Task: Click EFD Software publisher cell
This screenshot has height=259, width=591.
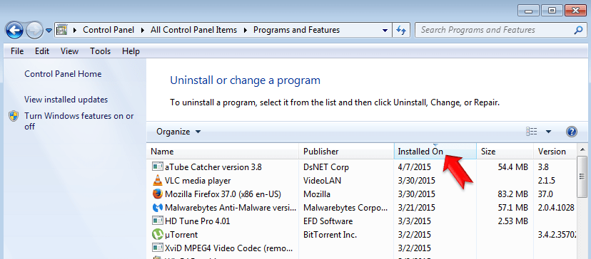Action: (x=328, y=221)
